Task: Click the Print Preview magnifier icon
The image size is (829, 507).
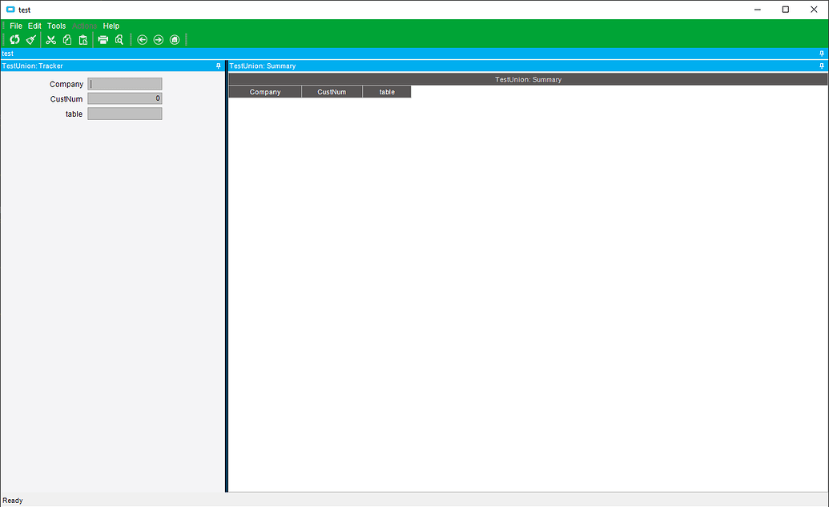Action: point(119,39)
